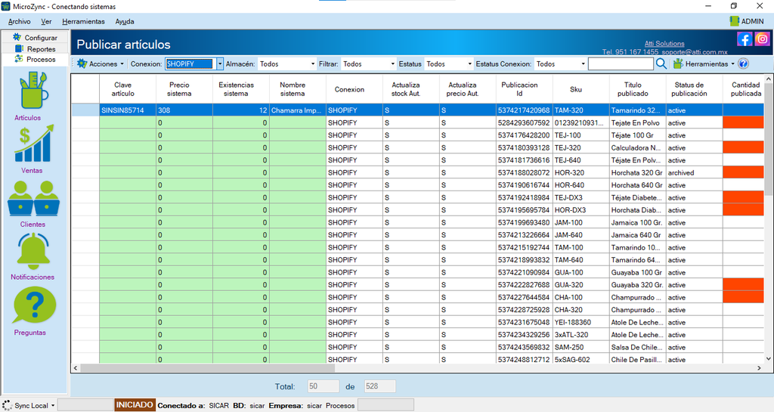Image resolution: width=774 pixels, height=412 pixels.
Task: Click the INICIADO status button
Action: click(x=135, y=405)
